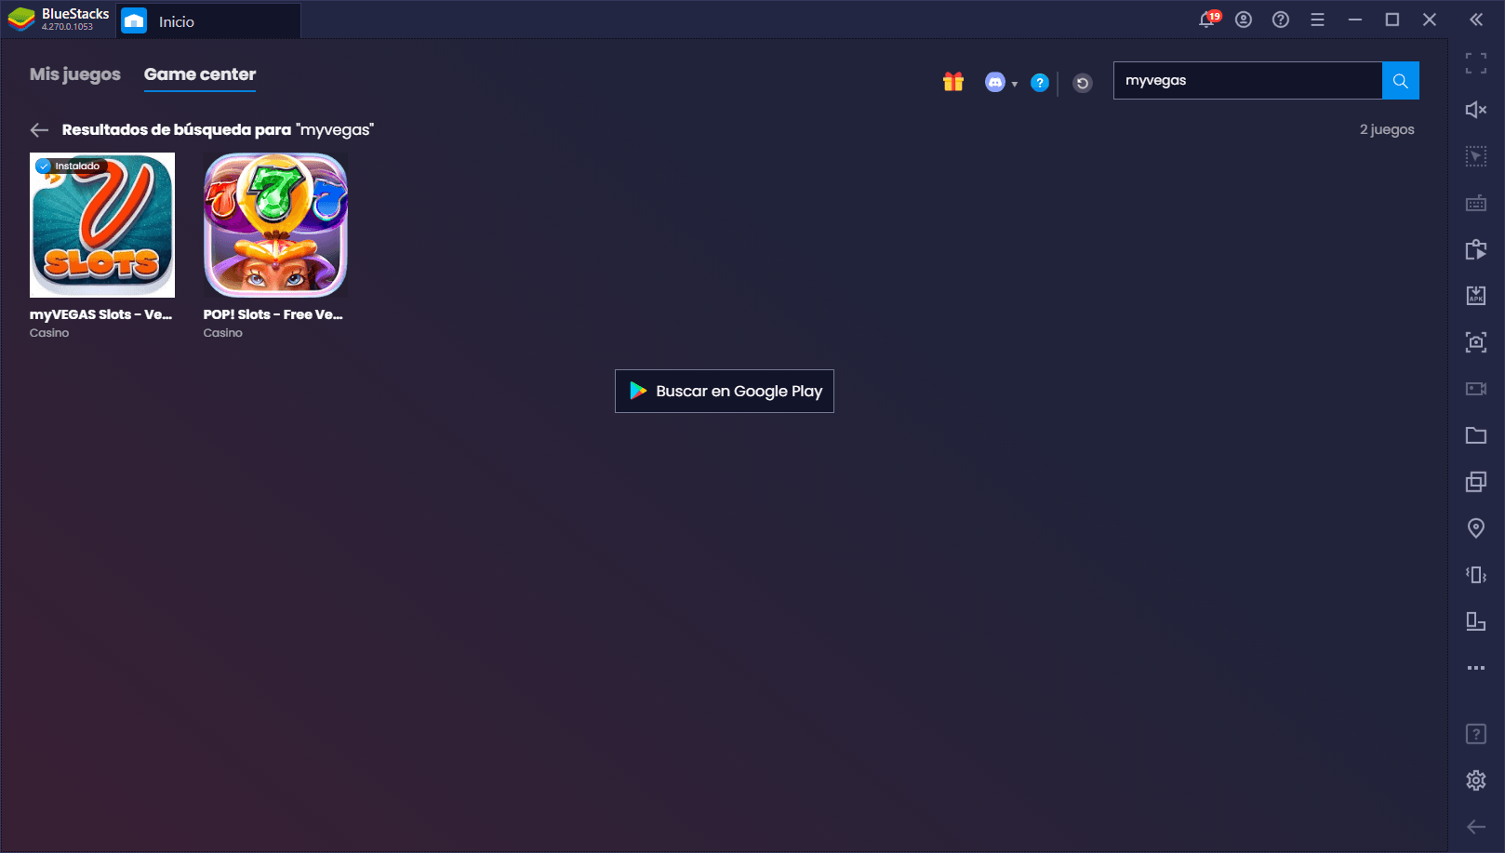Install APK icon in sidebar
Image resolution: width=1505 pixels, height=853 pixels.
[1476, 296]
